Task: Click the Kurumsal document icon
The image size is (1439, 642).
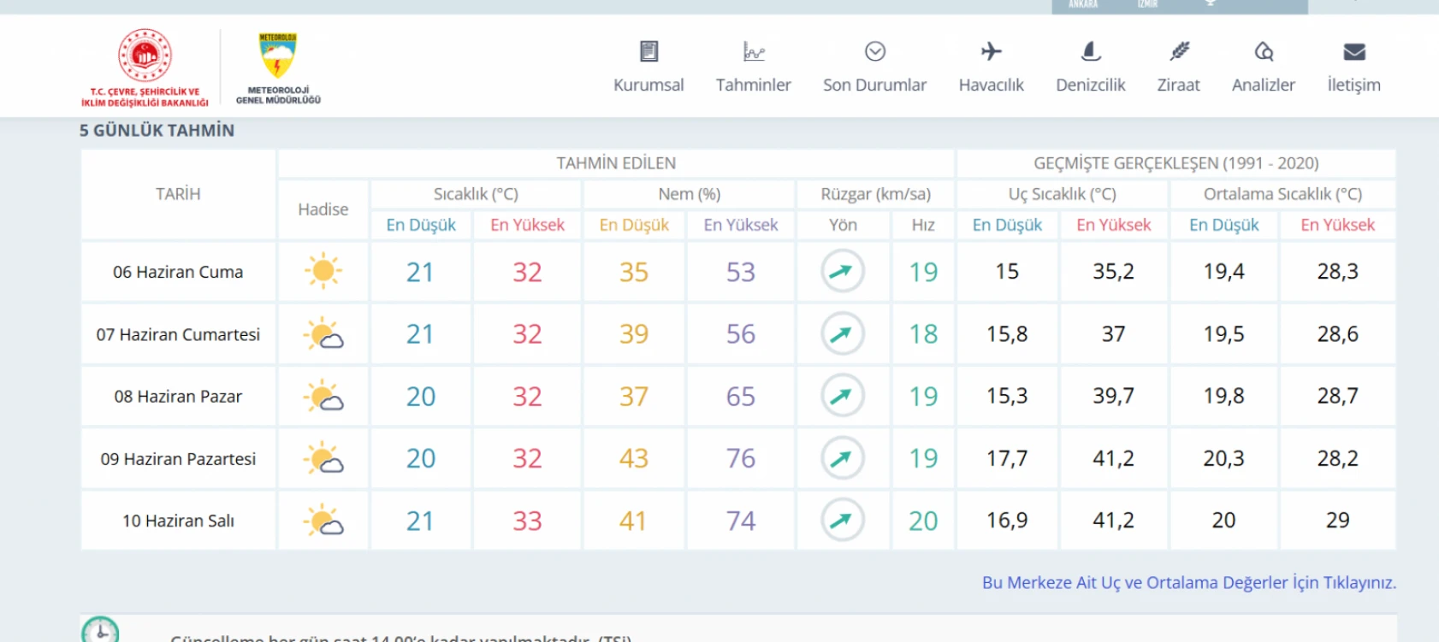Action: point(648,52)
